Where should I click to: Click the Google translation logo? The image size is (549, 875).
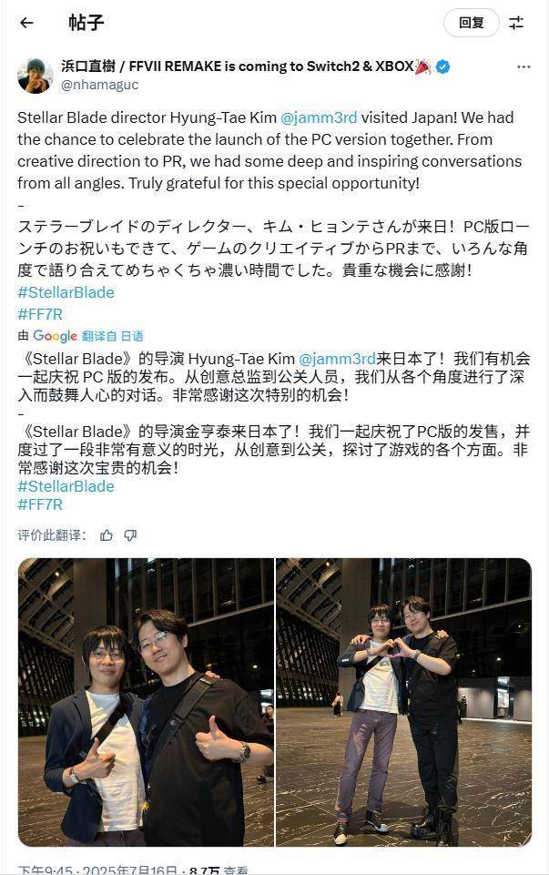pos(55,336)
